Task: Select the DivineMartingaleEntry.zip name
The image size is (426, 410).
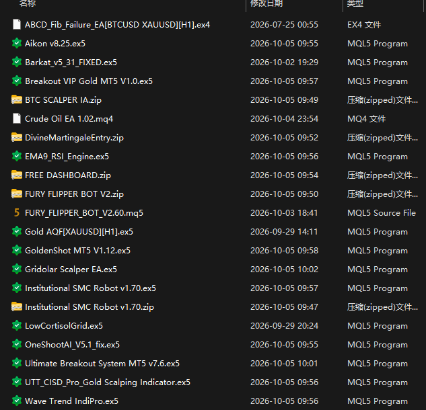Action: 74,138
